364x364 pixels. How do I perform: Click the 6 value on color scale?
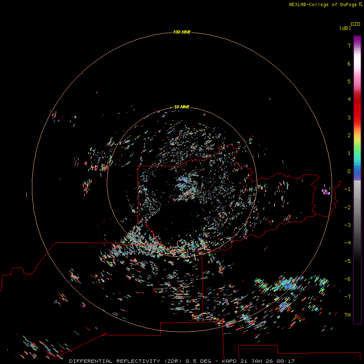(349, 63)
